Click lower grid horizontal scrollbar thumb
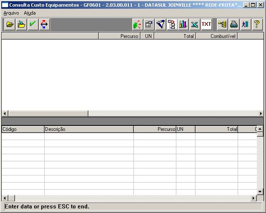 pyautogui.click(x=12, y=198)
